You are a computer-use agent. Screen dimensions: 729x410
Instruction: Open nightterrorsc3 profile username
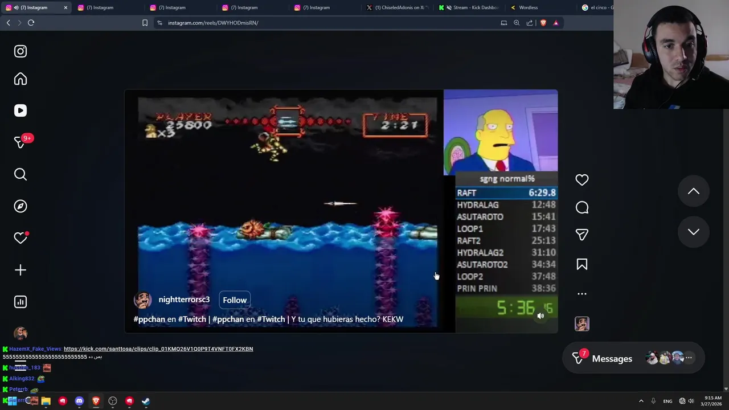click(184, 300)
